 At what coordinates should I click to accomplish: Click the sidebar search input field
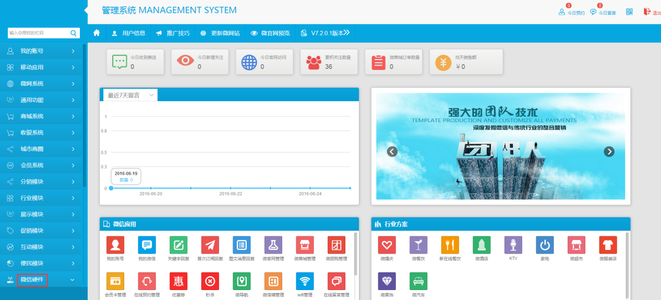pyautogui.click(x=39, y=33)
